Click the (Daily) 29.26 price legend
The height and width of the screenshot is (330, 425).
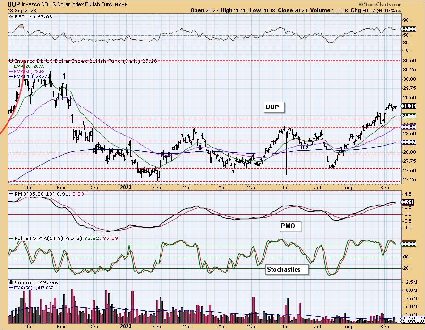click(x=140, y=61)
